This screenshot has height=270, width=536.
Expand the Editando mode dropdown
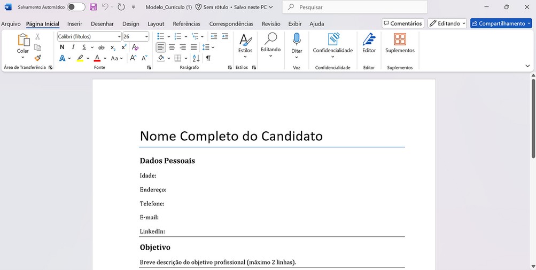pos(447,23)
